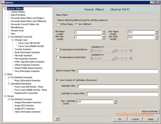
Task: Click the help question mark button
Action: pyautogui.click(x=57, y=119)
